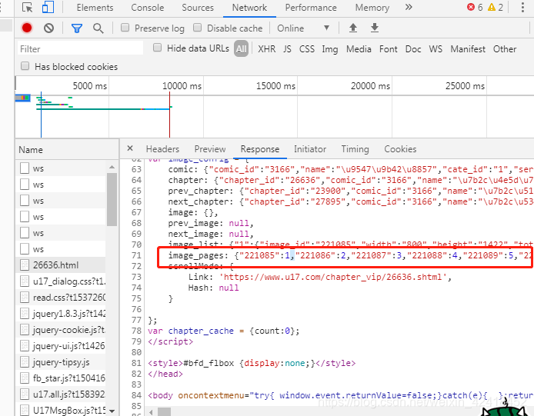Filter requests by WS
This screenshot has width=534, height=416.
pos(436,49)
